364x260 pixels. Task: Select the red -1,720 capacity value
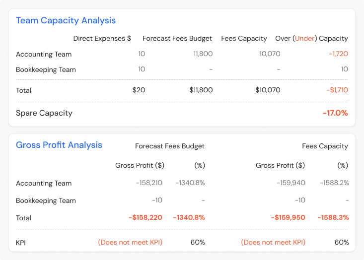click(338, 54)
